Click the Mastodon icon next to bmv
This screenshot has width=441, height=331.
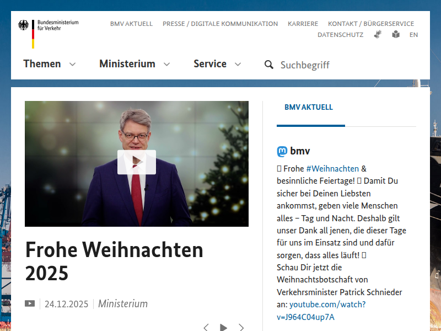coord(282,151)
